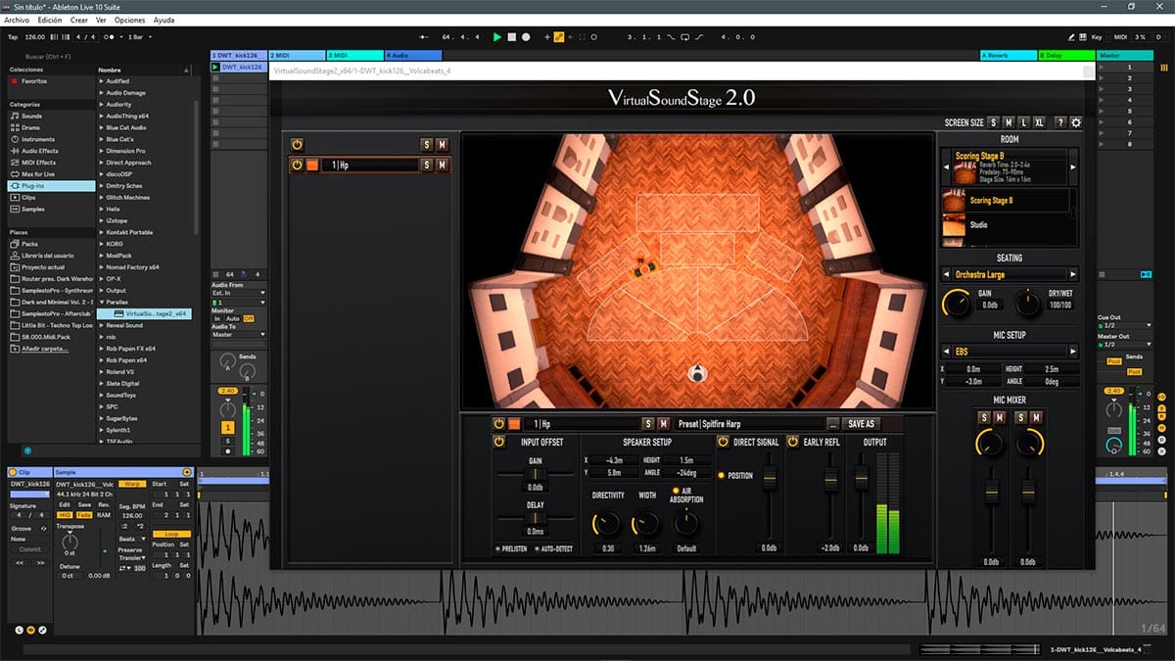Select Drums category in browser
This screenshot has height=661, width=1175.
coord(31,127)
